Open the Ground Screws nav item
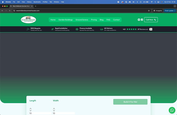The height and width of the screenshot is (115, 177). point(82,20)
